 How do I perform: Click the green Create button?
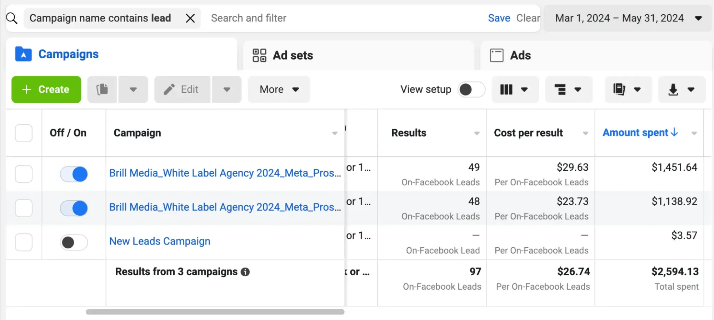(x=46, y=89)
